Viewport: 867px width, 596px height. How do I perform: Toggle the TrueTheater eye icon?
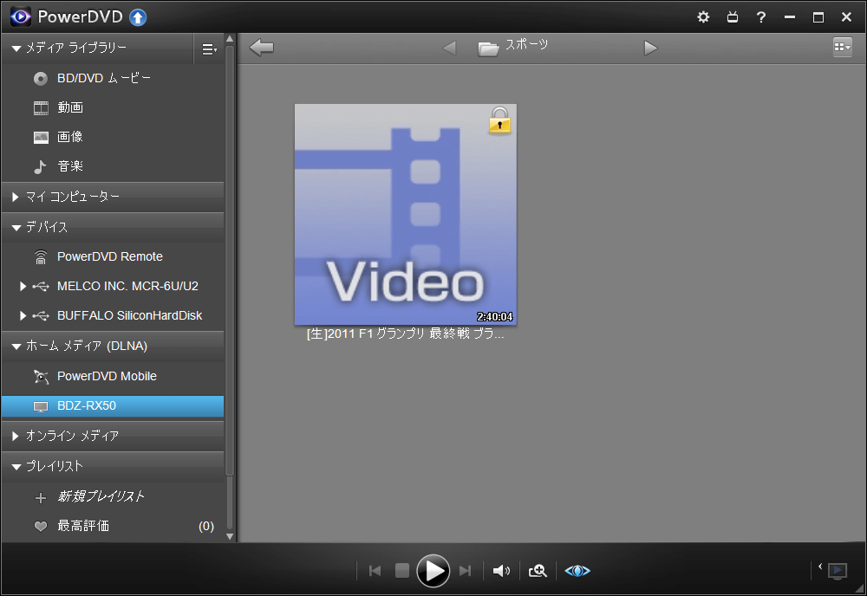pyautogui.click(x=577, y=571)
